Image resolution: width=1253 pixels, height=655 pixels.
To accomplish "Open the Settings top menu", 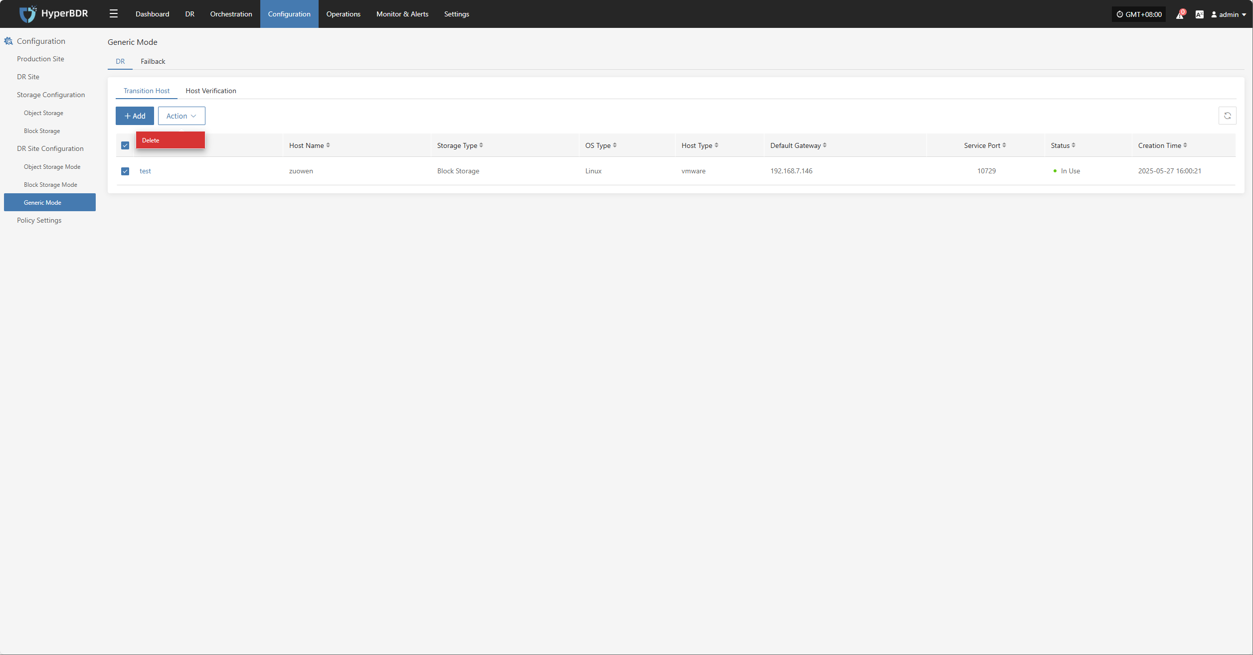I will [x=457, y=14].
